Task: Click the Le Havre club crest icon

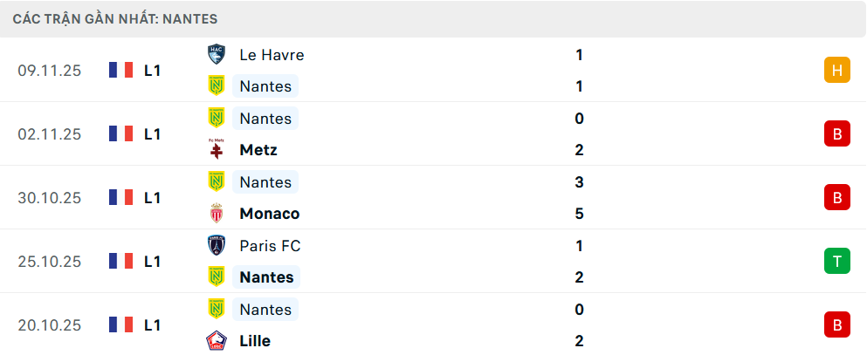Action: tap(217, 55)
